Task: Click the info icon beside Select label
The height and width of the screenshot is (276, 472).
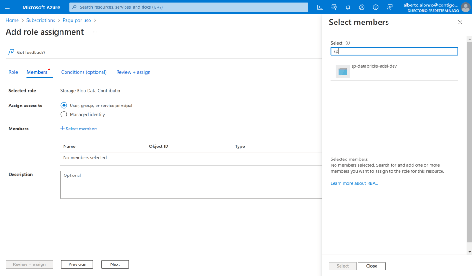Action: (x=347, y=43)
